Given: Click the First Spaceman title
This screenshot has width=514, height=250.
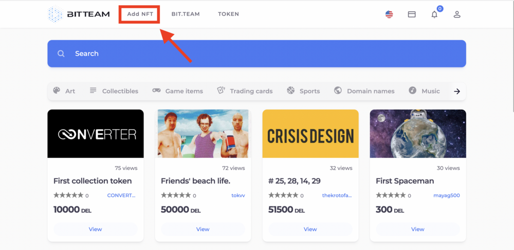Looking at the screenshot, I should click(x=405, y=181).
